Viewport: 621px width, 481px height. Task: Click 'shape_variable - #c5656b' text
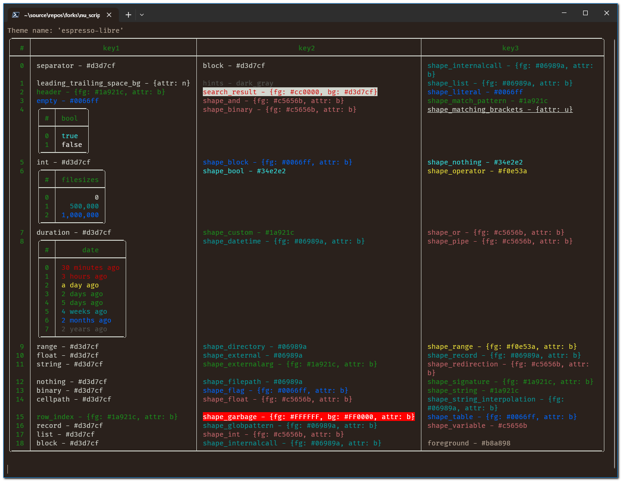tap(477, 426)
